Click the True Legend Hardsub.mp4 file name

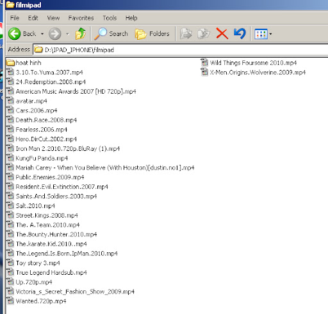(x=51, y=272)
